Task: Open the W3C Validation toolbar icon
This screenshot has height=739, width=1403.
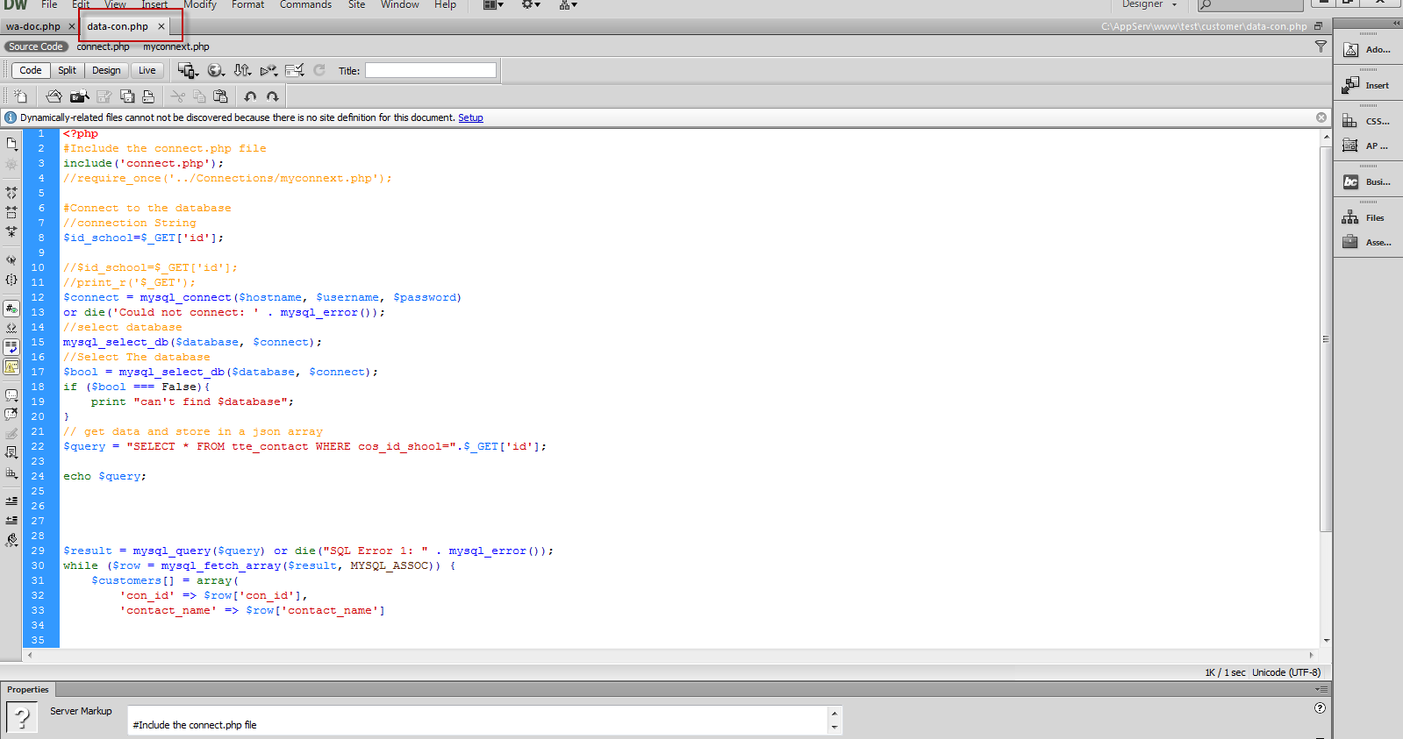Action: pos(268,70)
